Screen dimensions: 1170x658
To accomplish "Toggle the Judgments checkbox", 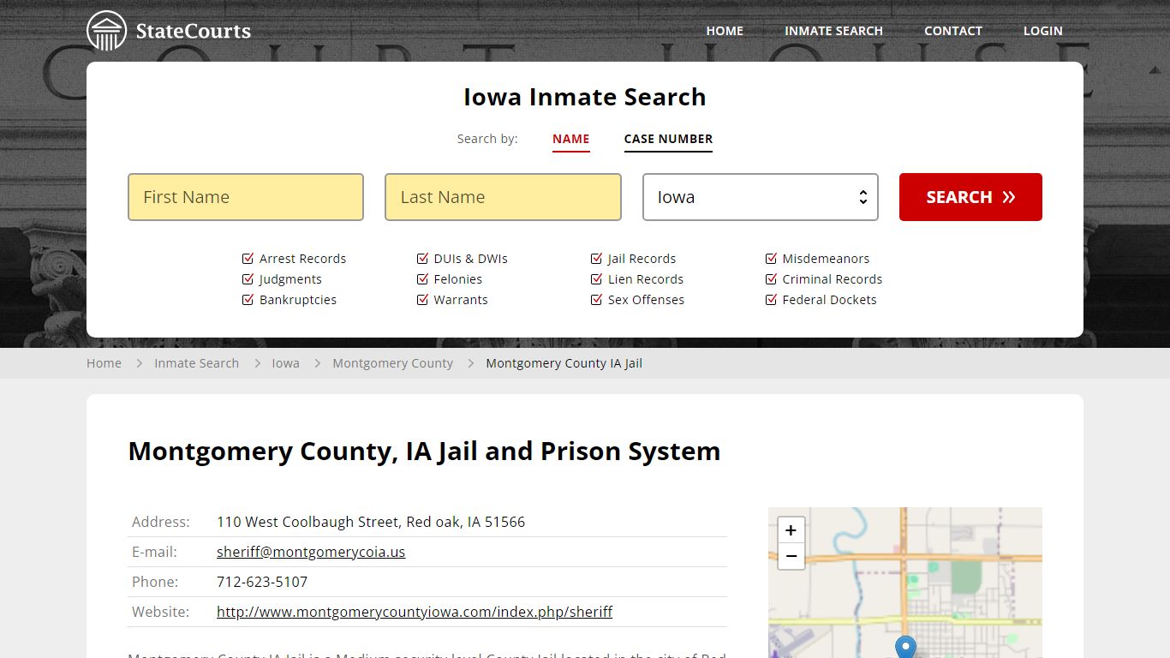I will tap(248, 279).
